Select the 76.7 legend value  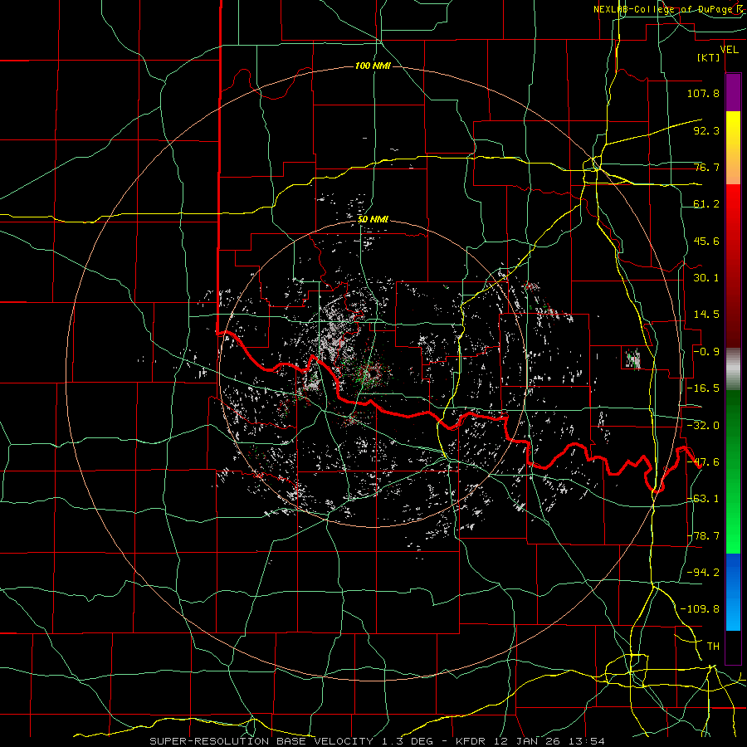[706, 167]
